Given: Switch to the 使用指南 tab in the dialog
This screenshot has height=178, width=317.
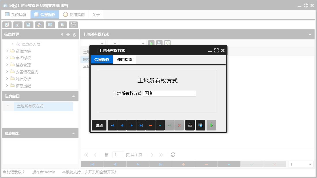Looking at the screenshot, I should pyautogui.click(x=125, y=60).
